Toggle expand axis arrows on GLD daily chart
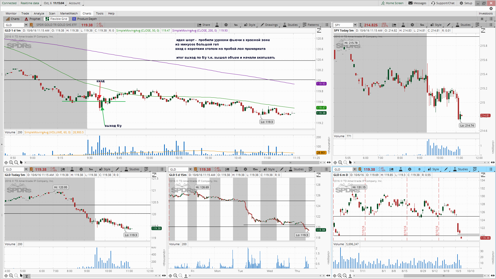496x279 pixels. [x=493, y=276]
